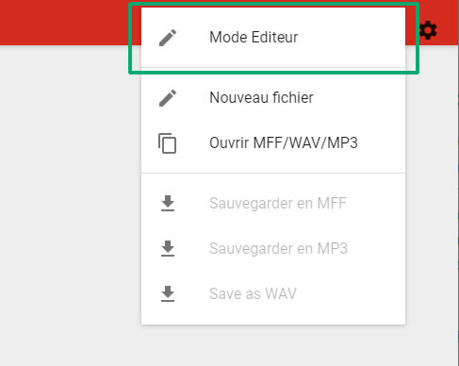Click blank space right of Save as WAV text
This screenshot has width=459, height=366.
(x=351, y=293)
